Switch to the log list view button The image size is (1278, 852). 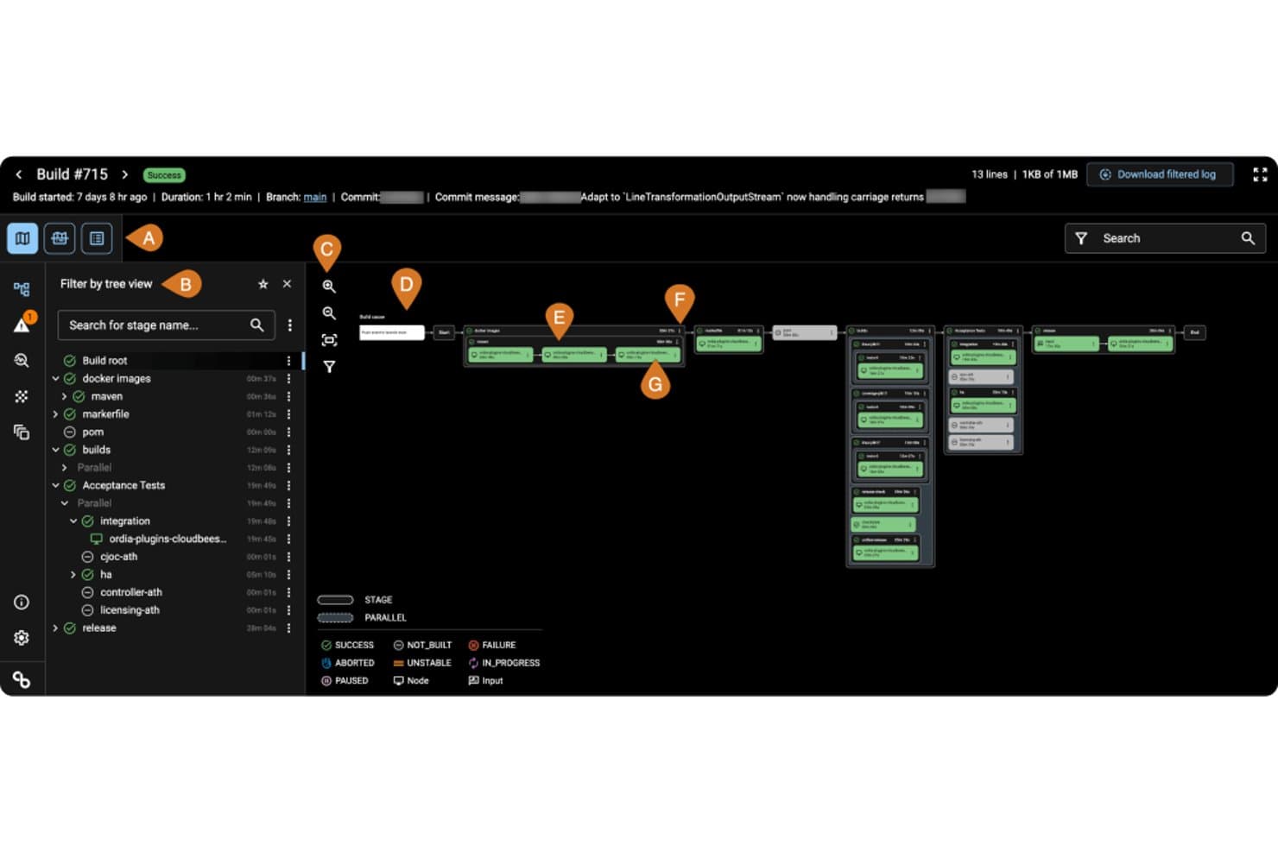(x=97, y=238)
